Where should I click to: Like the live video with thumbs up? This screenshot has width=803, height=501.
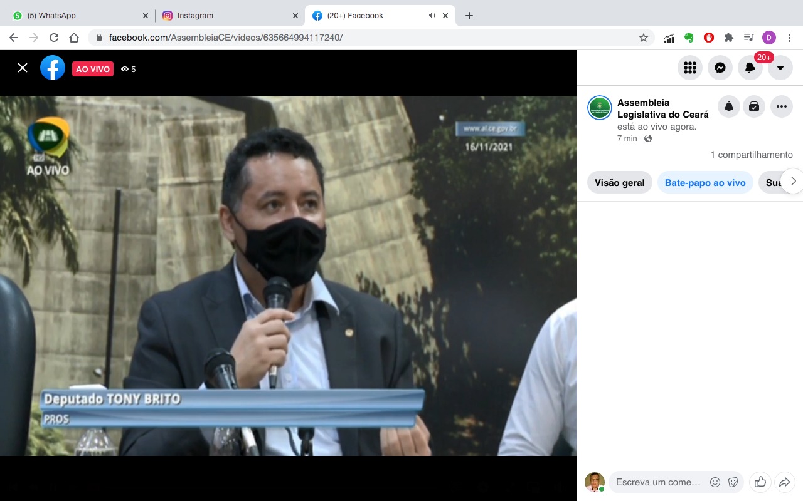760,482
